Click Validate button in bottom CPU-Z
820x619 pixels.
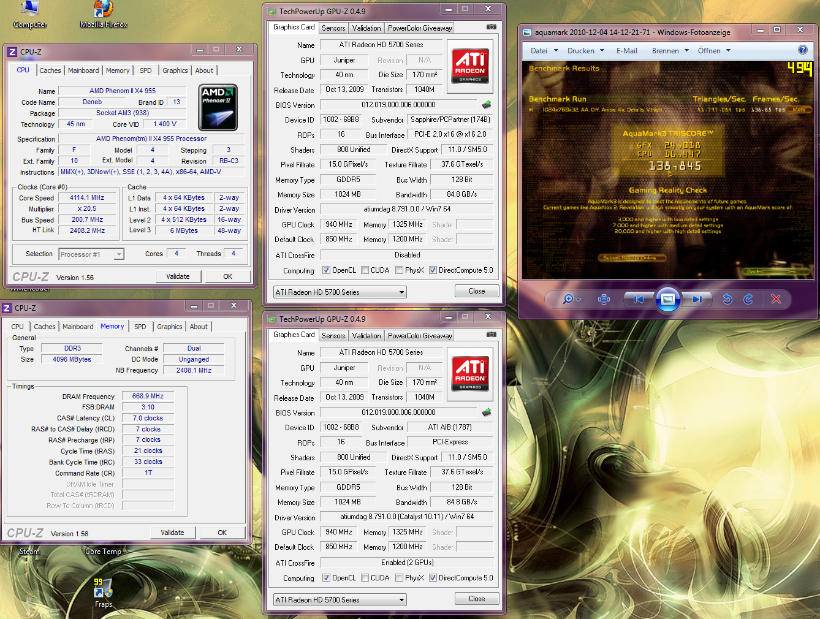[x=172, y=533]
